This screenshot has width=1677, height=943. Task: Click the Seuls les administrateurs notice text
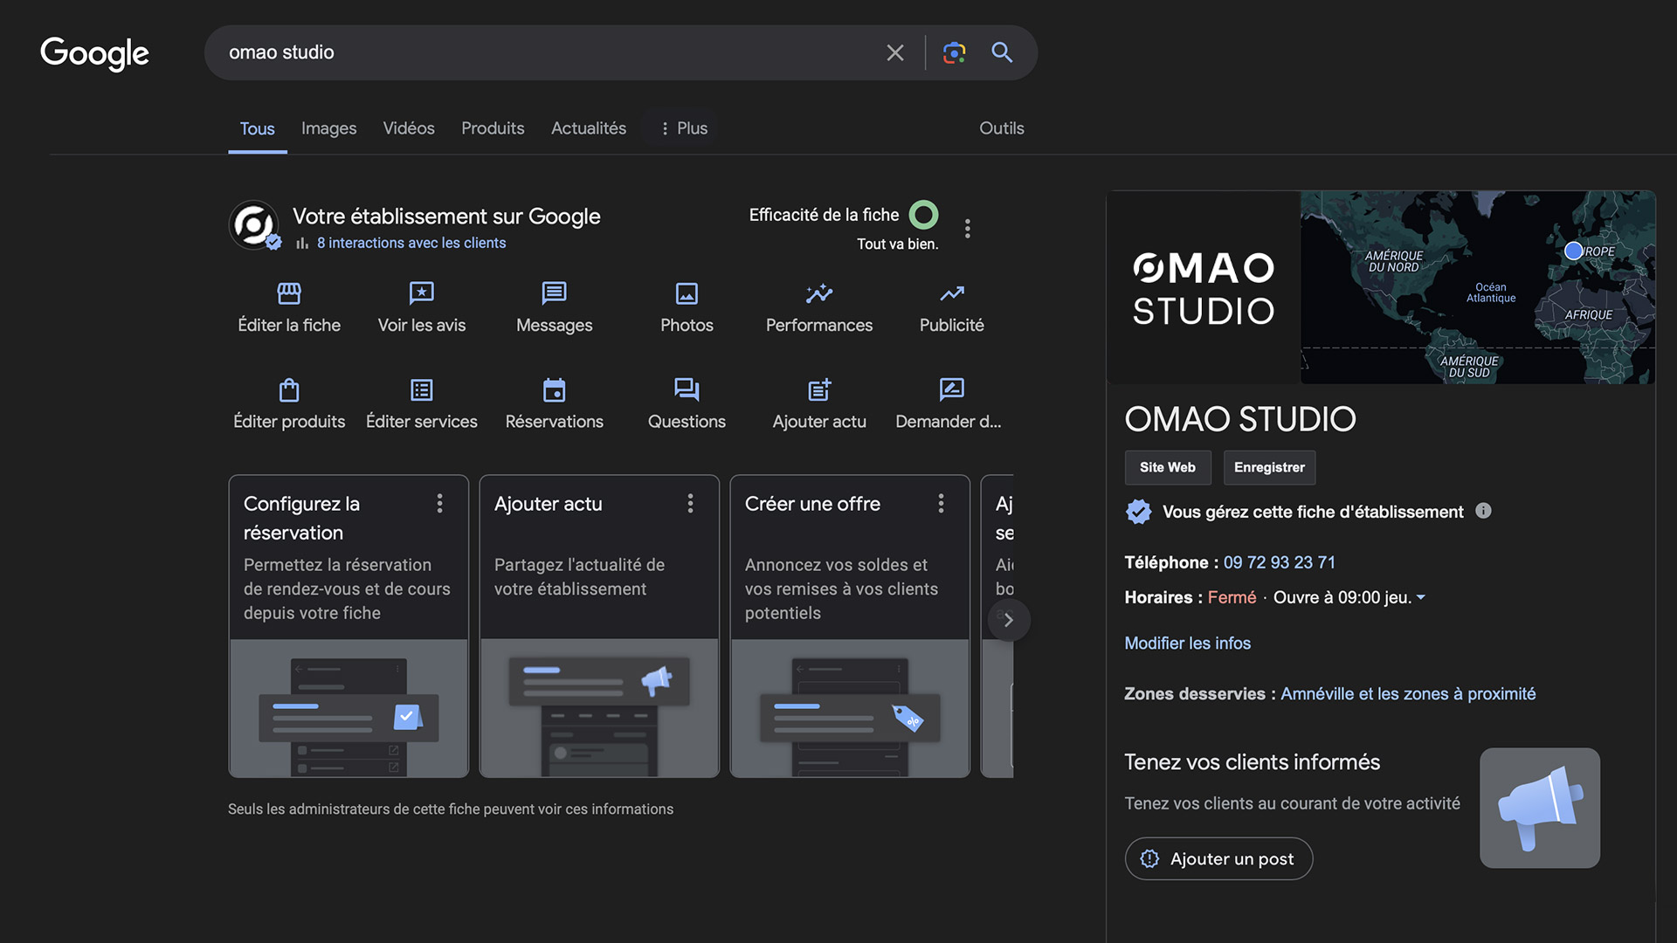[x=451, y=809]
